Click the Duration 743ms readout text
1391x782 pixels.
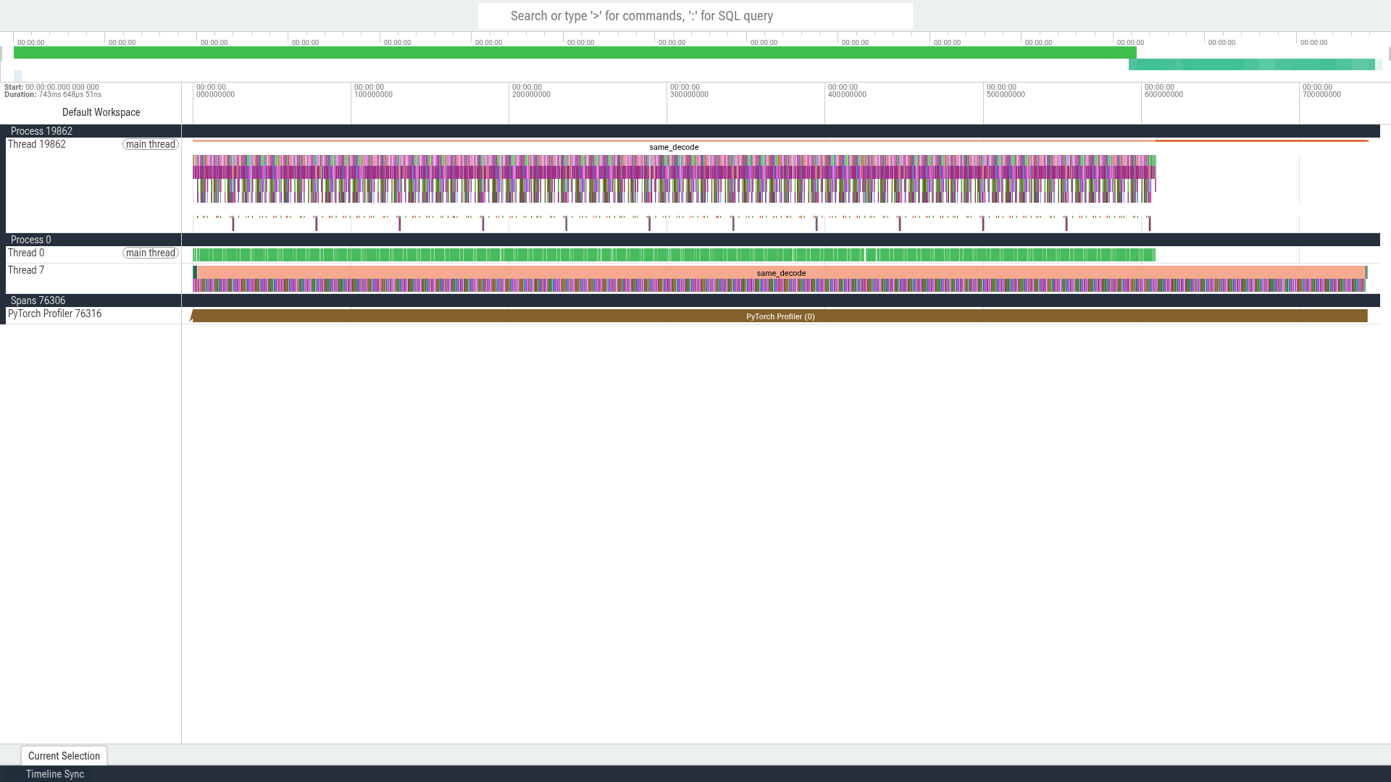(53, 95)
